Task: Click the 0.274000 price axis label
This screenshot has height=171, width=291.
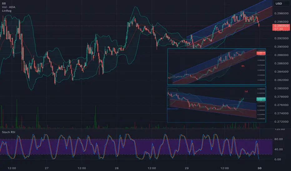Action: click(281, 113)
